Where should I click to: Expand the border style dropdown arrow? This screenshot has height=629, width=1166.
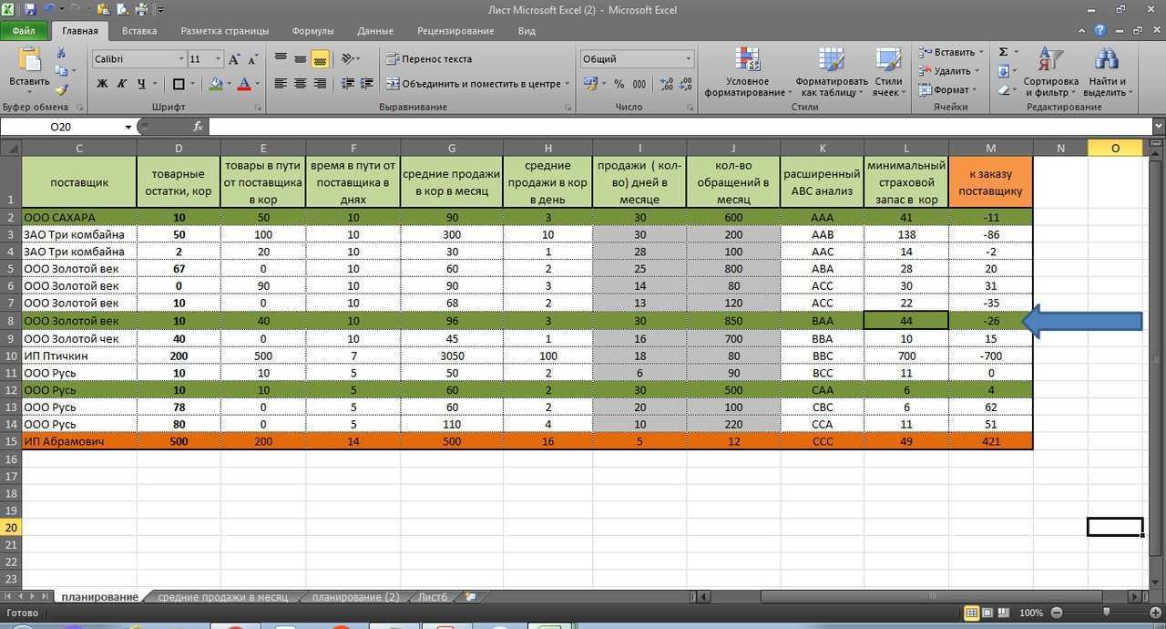click(193, 83)
